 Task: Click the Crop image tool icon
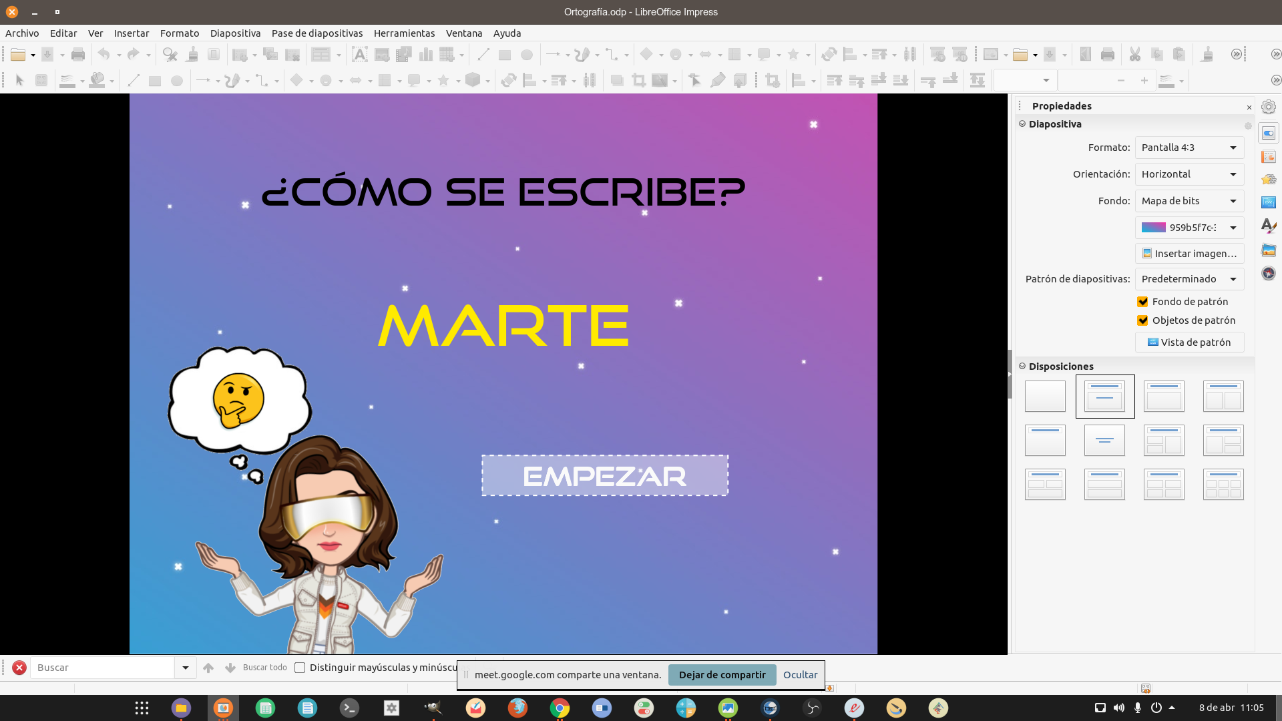[639, 81]
